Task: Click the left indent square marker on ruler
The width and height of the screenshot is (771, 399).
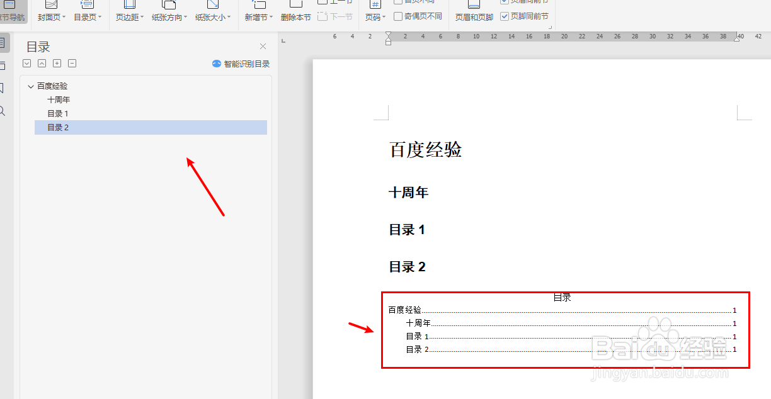Action: 388,43
